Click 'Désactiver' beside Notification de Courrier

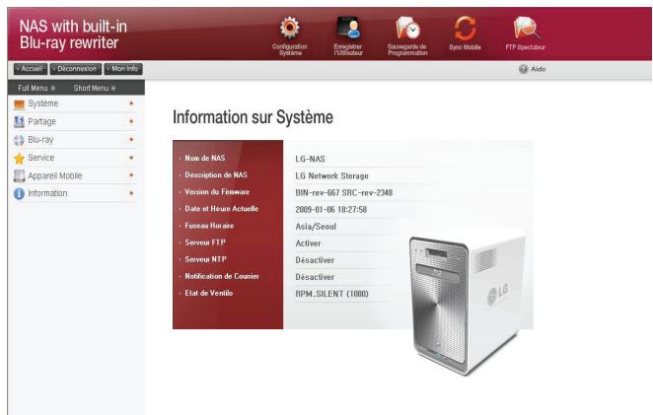[315, 277]
